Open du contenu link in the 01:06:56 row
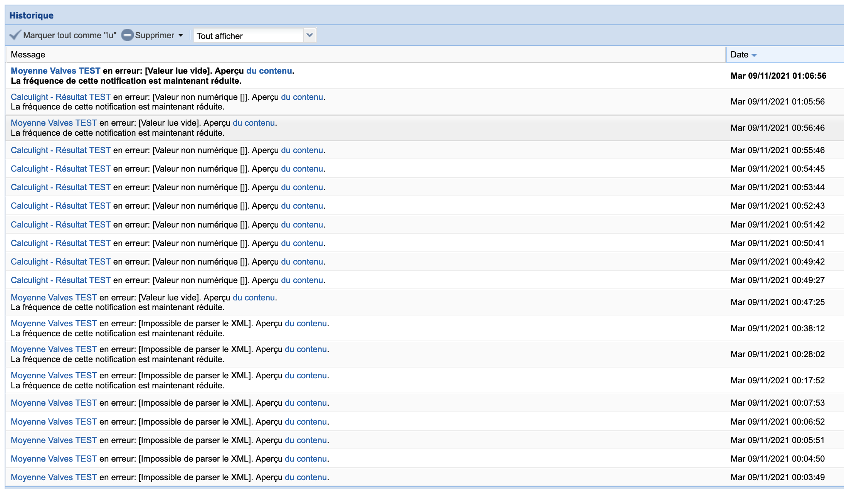 coord(269,71)
